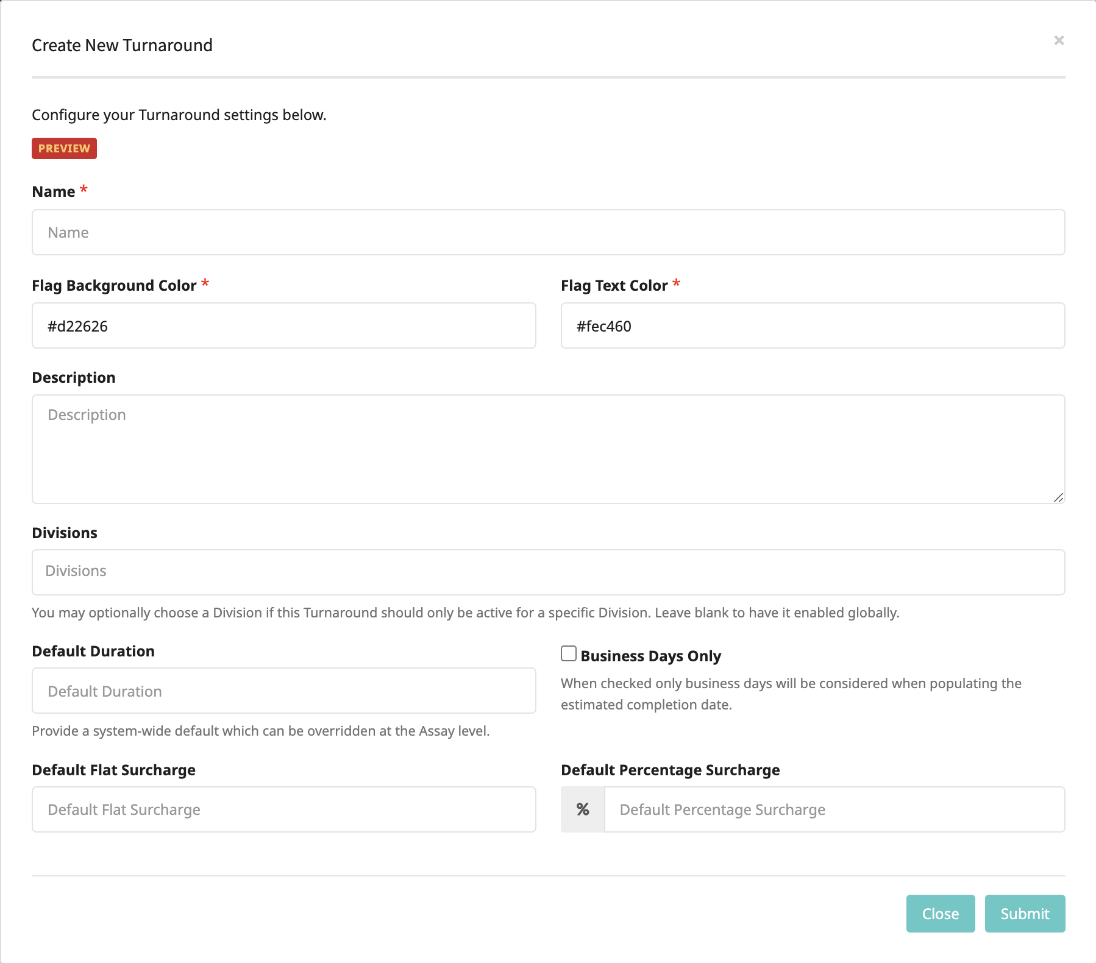Click the Flag Background Color label
Image resolution: width=1096 pixels, height=963 pixels.
coord(114,285)
